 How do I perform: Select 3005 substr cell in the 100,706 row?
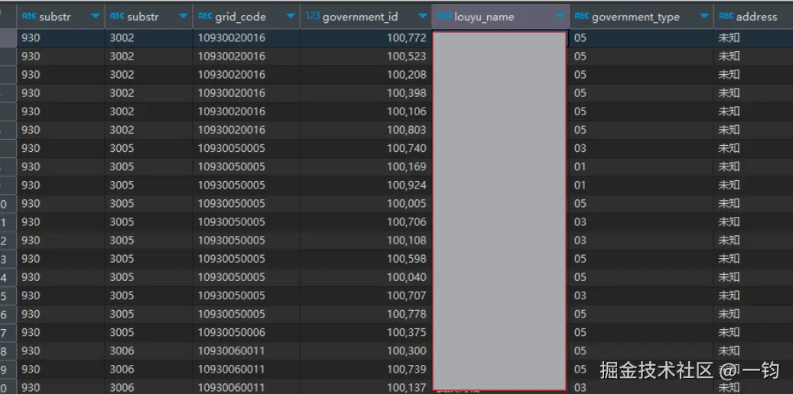[148, 221]
